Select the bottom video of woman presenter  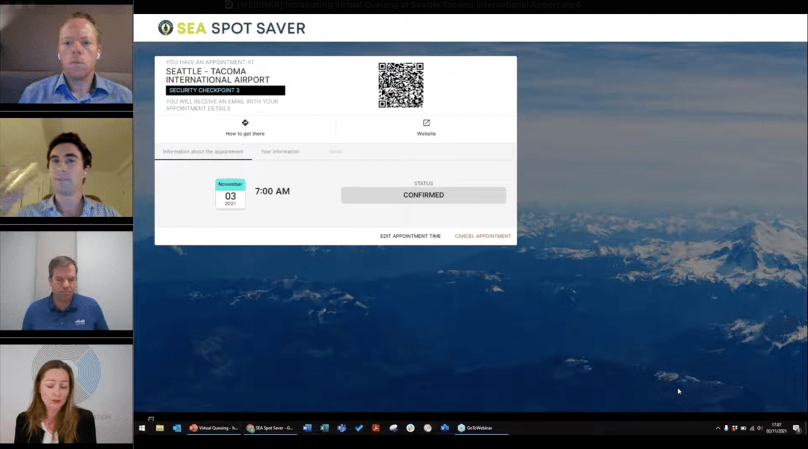pos(66,394)
